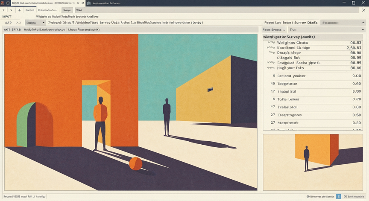
Task: Click the Wib toolbar button
Action: coord(79,10)
